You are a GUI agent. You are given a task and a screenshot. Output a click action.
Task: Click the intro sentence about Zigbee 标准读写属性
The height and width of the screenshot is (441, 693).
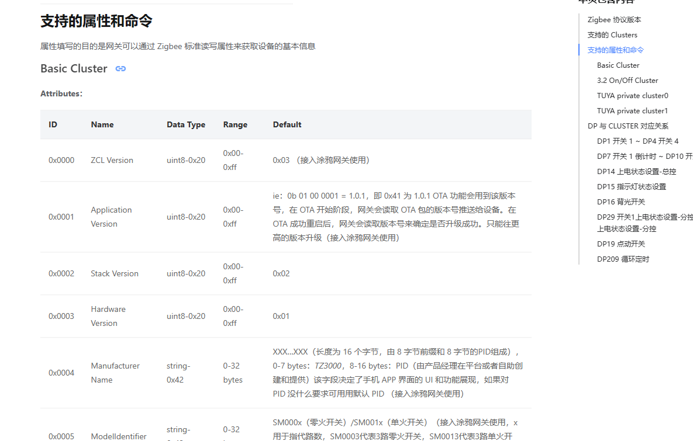(x=178, y=46)
